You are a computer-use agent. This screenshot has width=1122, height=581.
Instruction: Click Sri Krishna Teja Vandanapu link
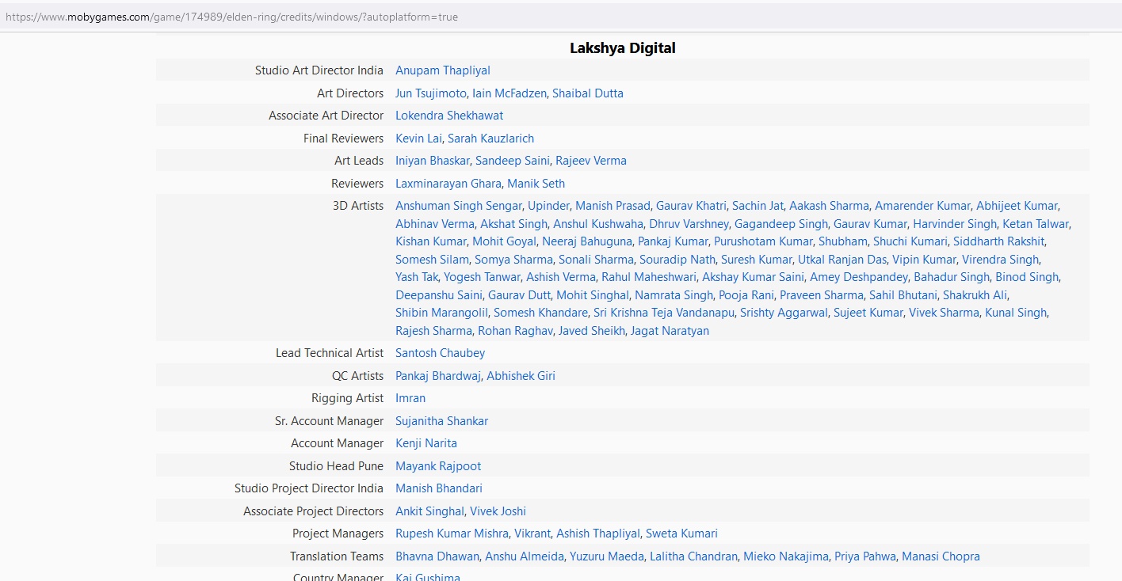pyautogui.click(x=664, y=313)
